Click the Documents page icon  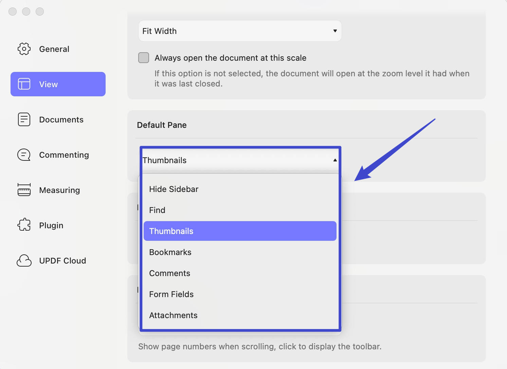24,119
